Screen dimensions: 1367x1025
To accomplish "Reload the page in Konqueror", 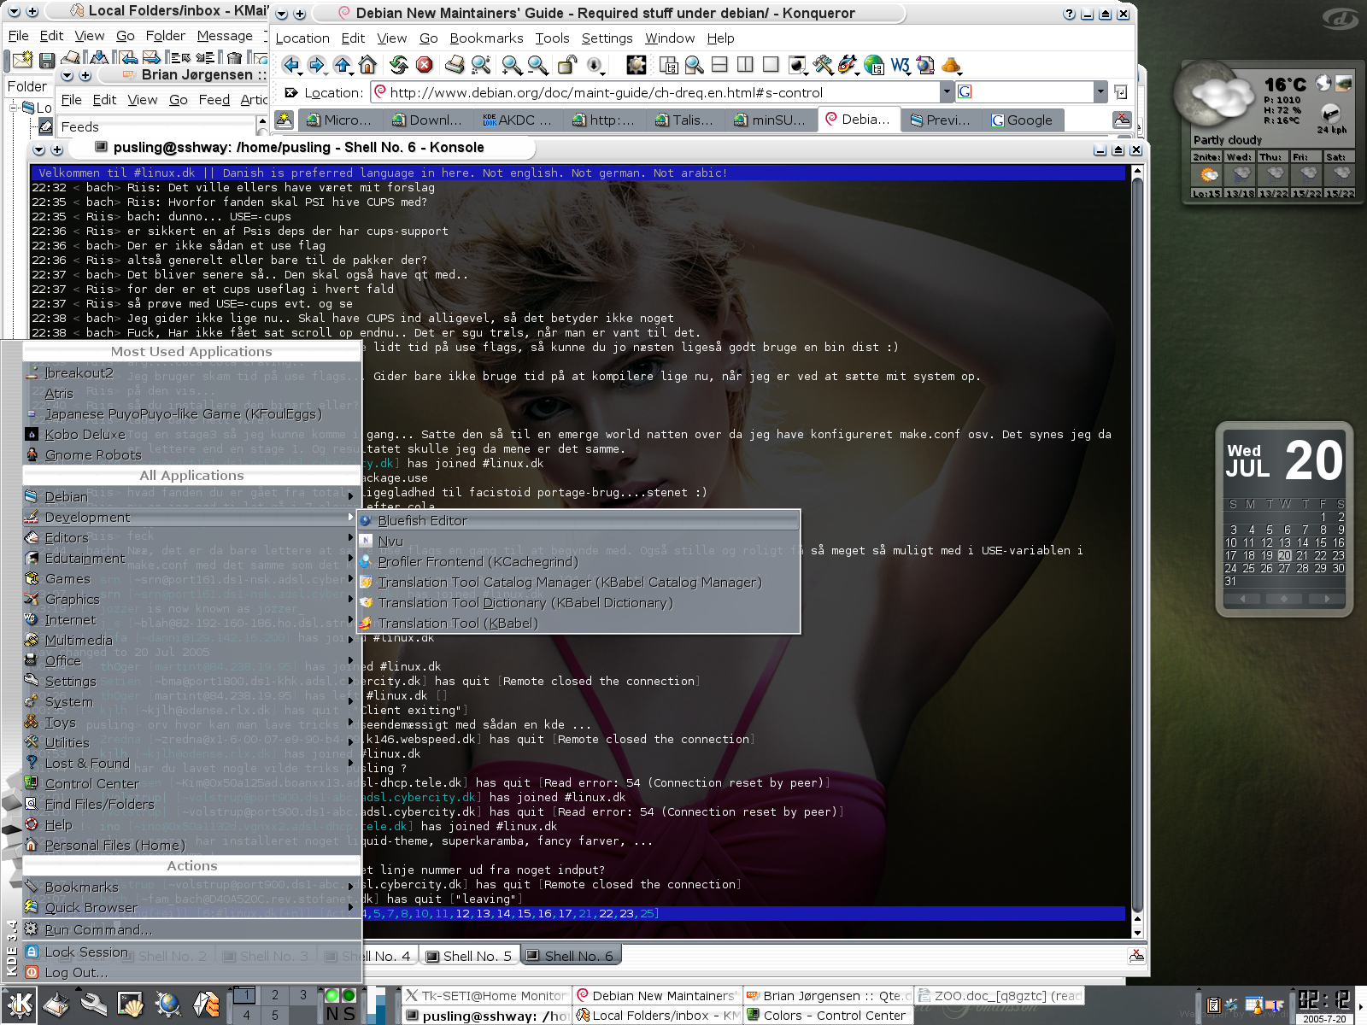I will pyautogui.click(x=399, y=65).
